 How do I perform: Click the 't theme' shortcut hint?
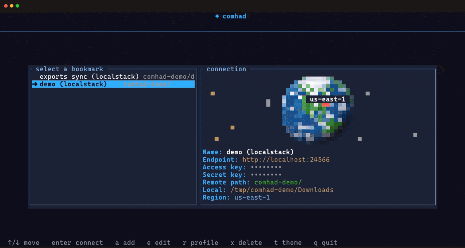click(288, 243)
